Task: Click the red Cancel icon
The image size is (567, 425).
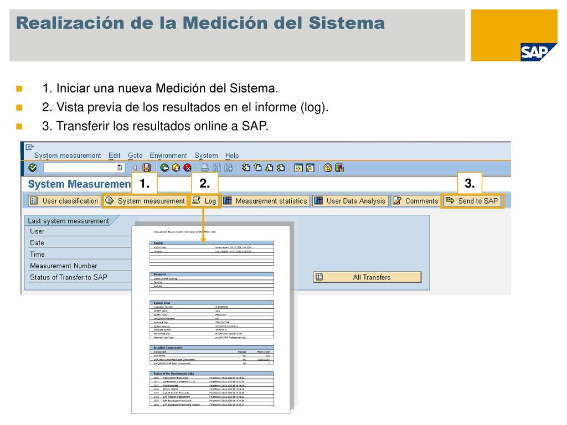Action: pyautogui.click(x=187, y=168)
